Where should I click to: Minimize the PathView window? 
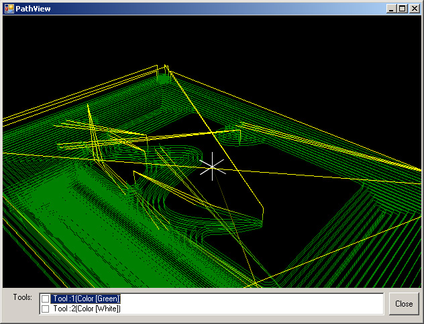[x=392, y=9]
